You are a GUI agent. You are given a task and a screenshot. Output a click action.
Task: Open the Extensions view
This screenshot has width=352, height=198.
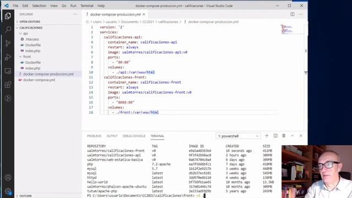tap(8, 85)
